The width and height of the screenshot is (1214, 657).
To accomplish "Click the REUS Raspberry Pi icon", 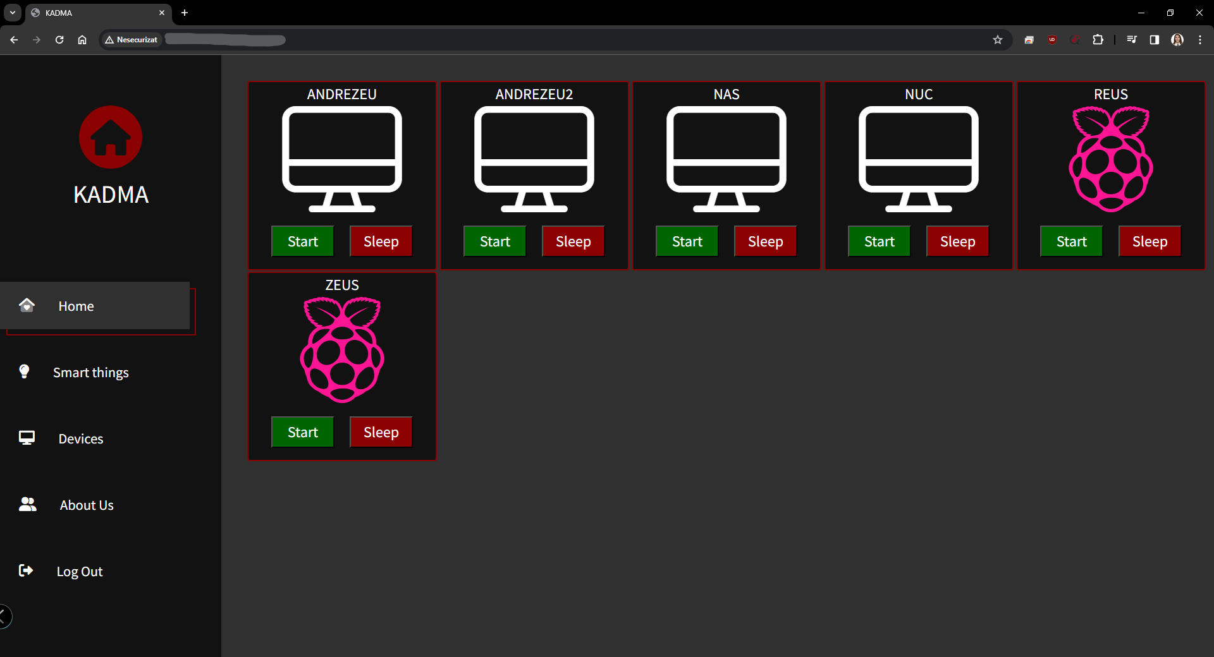I will (1110, 159).
